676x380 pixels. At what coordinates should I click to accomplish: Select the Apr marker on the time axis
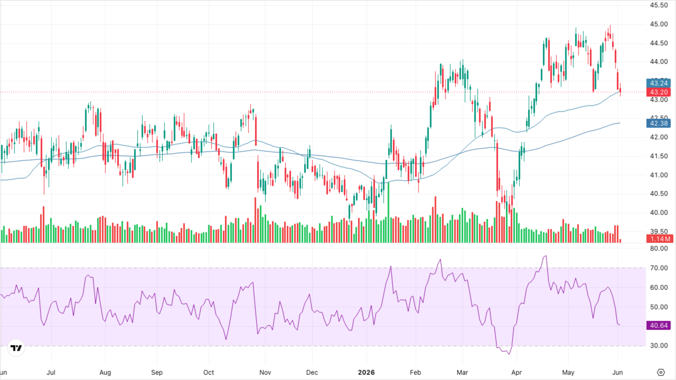click(x=517, y=372)
